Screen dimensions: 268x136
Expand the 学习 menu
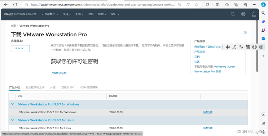click(115, 14)
